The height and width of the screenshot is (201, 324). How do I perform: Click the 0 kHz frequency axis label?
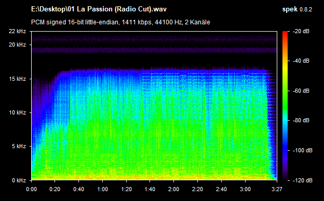click(x=19, y=180)
